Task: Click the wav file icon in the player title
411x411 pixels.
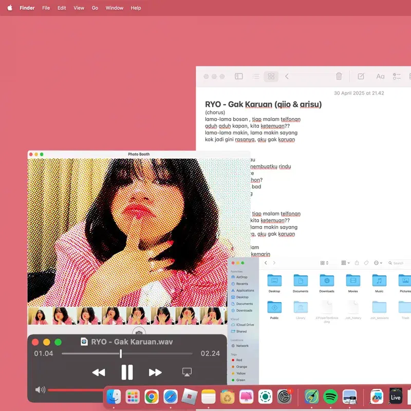Action: 84,342
